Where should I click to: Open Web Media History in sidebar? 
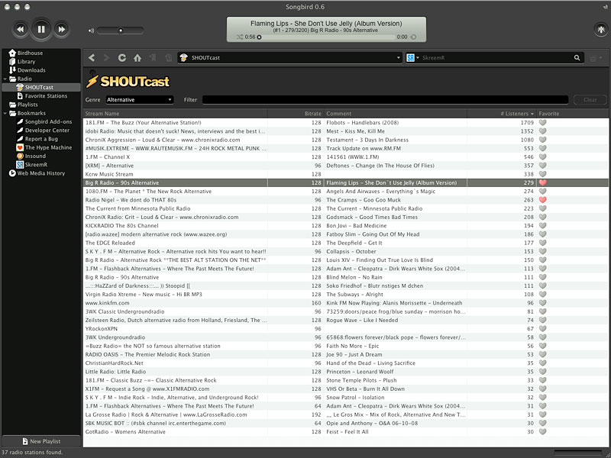(40, 173)
